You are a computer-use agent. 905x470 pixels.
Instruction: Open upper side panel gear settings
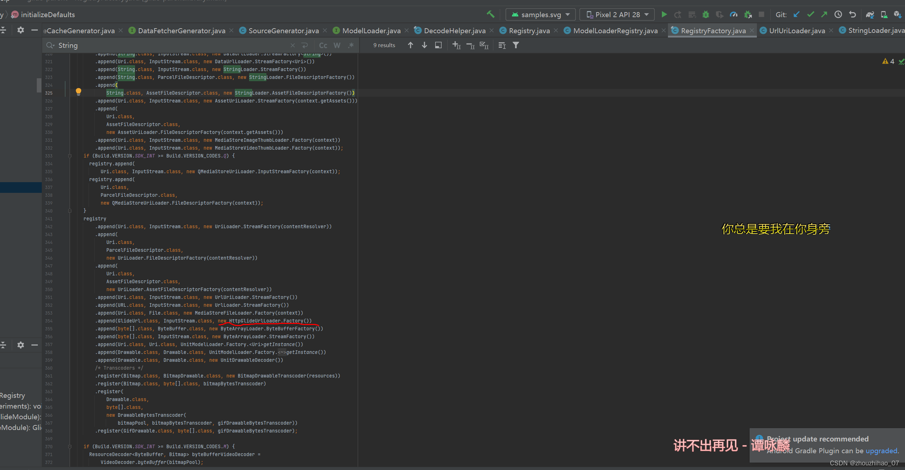point(21,30)
